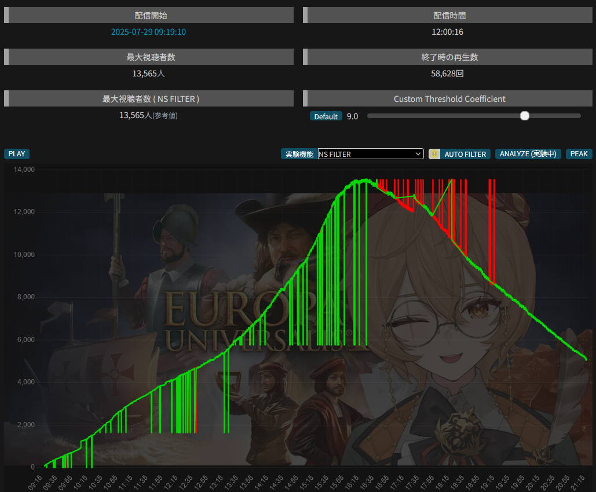Click the 10,000 y-axis label
This screenshot has width=596, height=492.
tap(24, 255)
